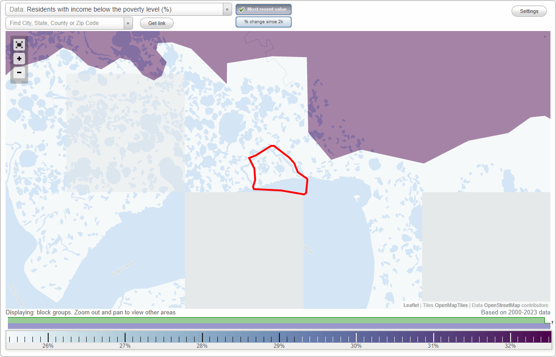This screenshot has height=357, width=556.
Task: Click inside the red outlined block group
Action: (x=278, y=171)
